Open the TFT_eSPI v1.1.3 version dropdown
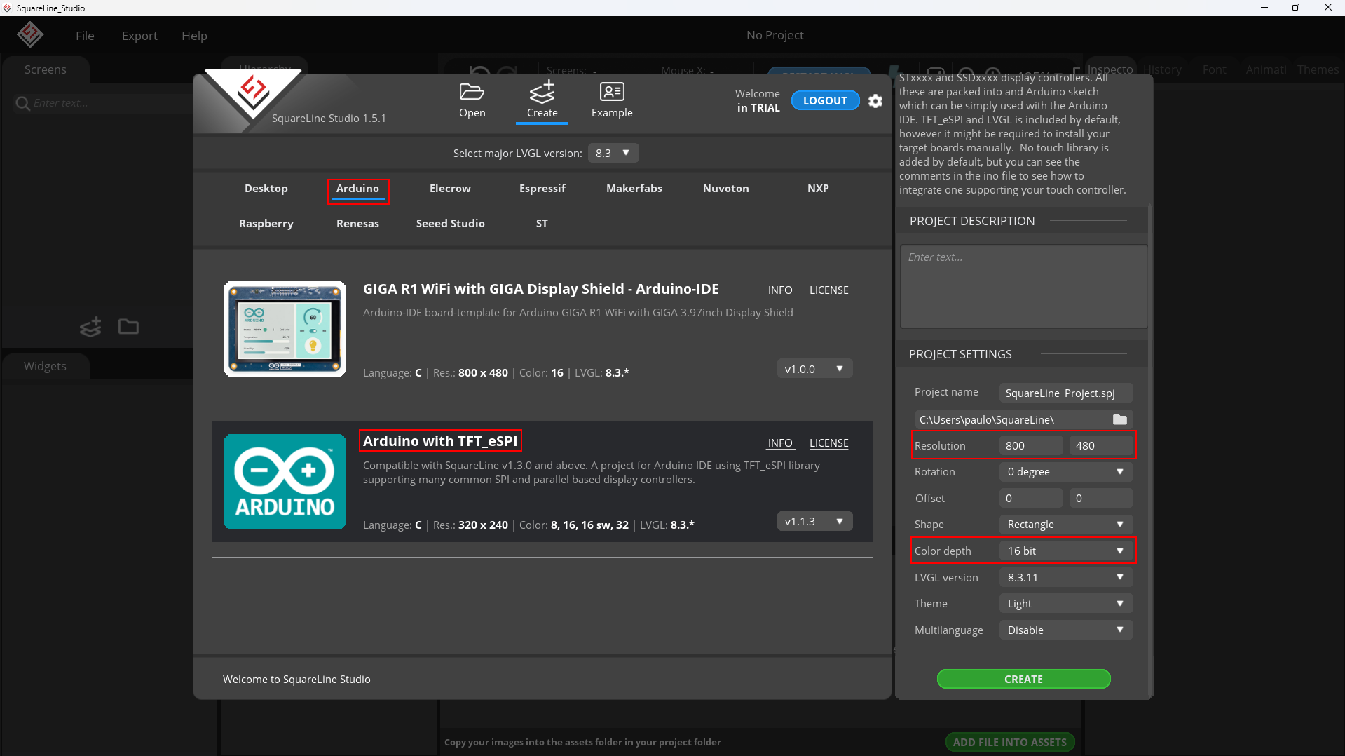The width and height of the screenshot is (1345, 756). tap(814, 521)
